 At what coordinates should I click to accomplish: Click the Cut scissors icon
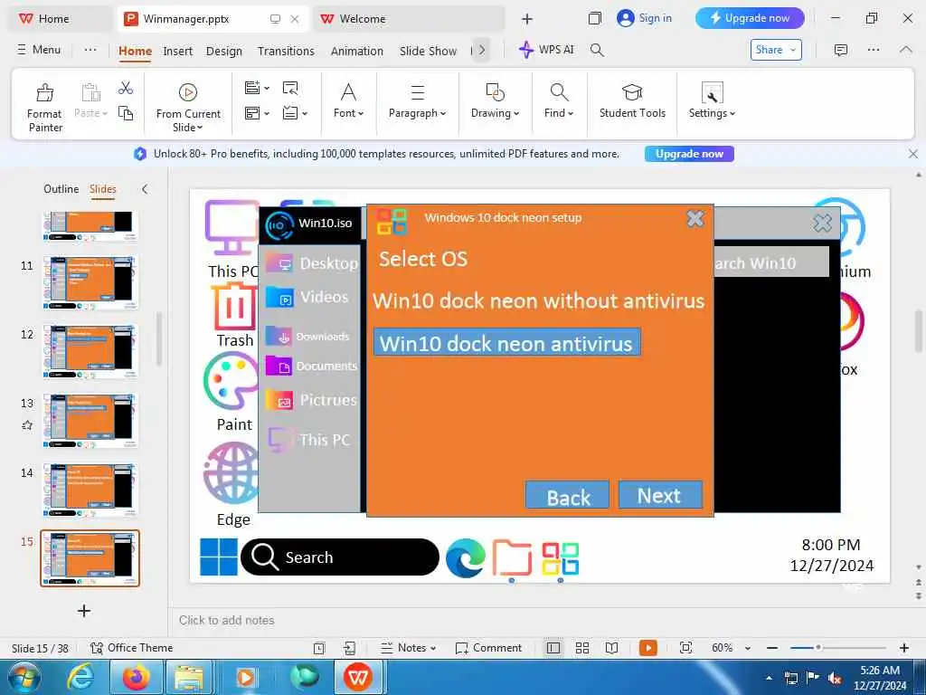[125, 88]
